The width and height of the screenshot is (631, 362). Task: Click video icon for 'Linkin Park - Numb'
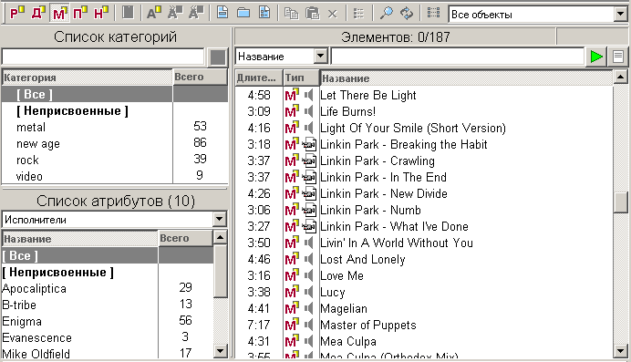coord(309,210)
